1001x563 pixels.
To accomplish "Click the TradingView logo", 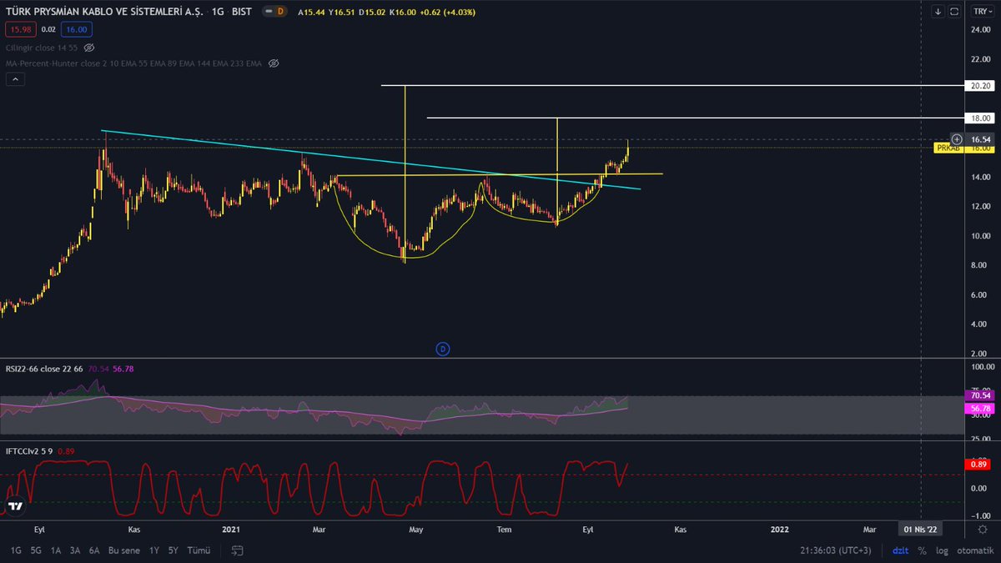I will [15, 506].
